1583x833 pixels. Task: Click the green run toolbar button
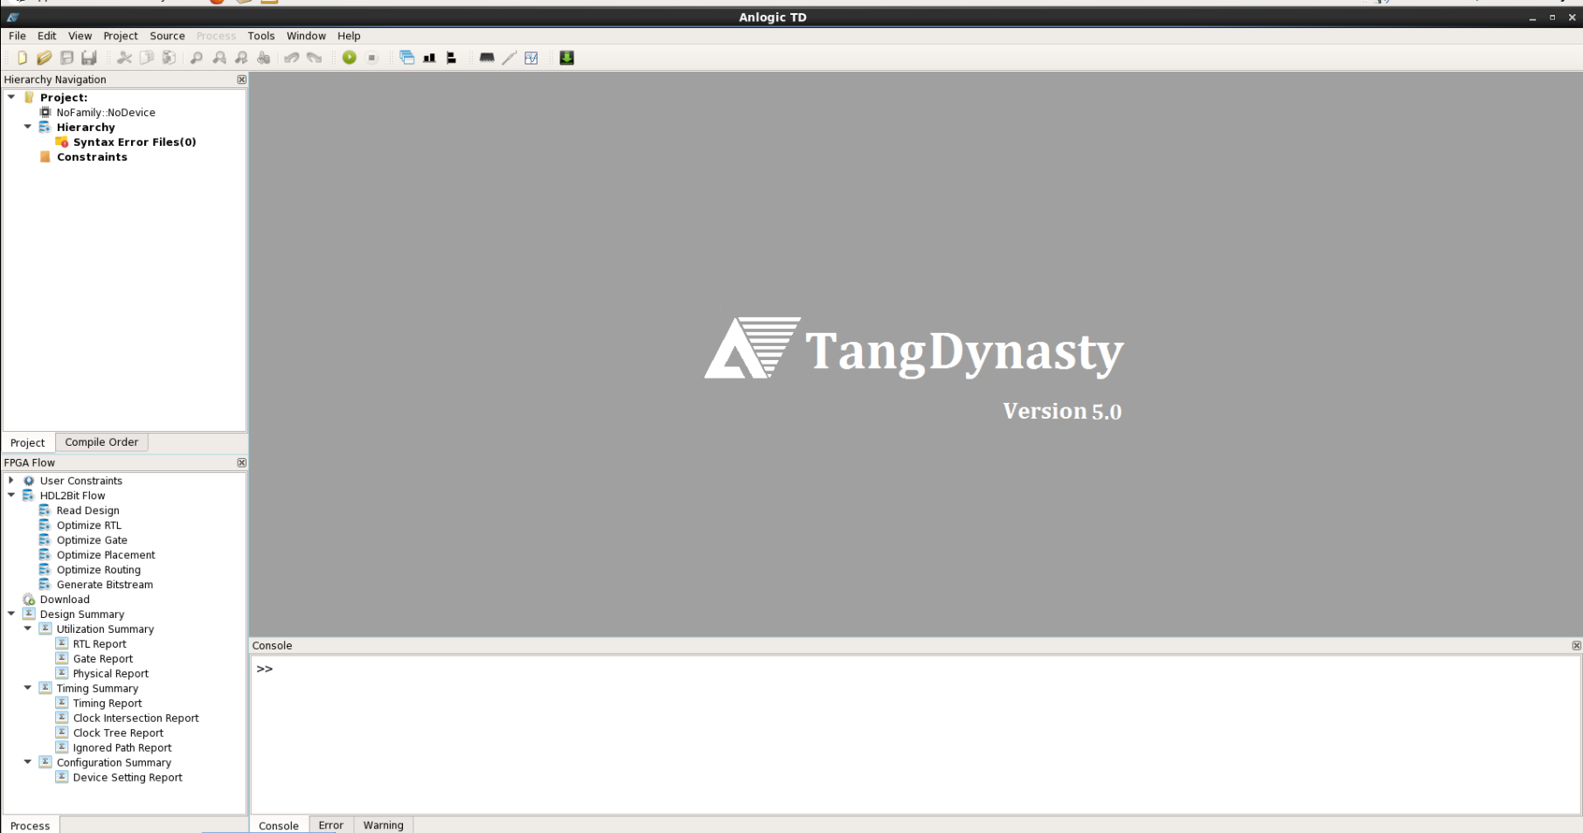350,58
